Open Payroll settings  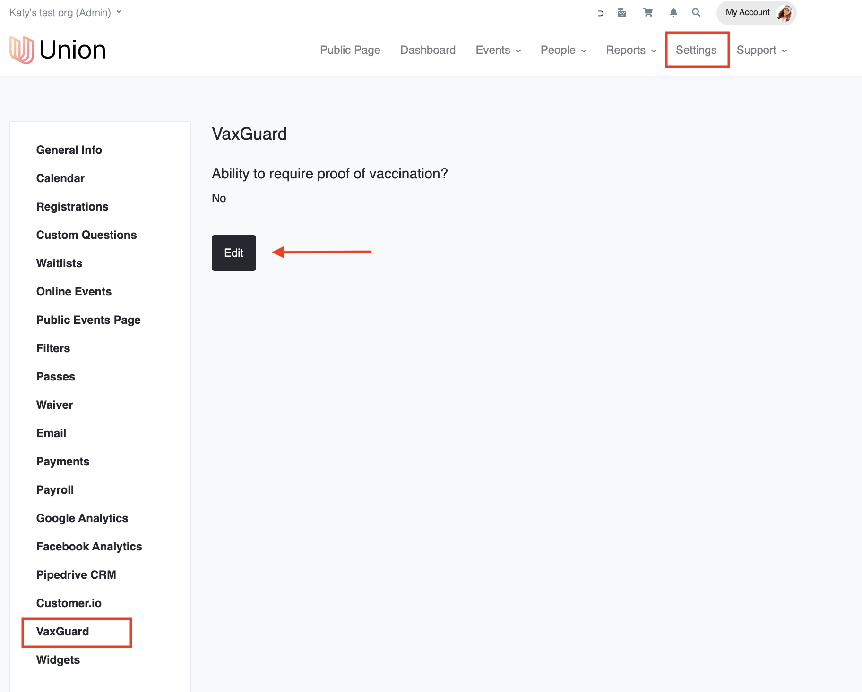click(x=55, y=490)
